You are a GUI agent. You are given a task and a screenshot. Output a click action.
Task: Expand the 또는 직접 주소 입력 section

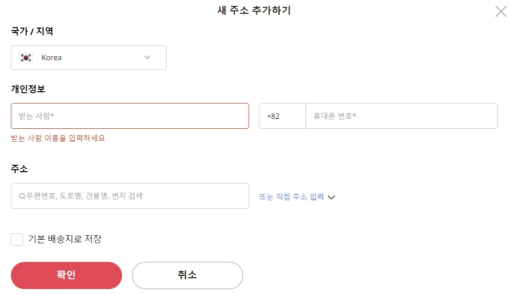click(295, 196)
